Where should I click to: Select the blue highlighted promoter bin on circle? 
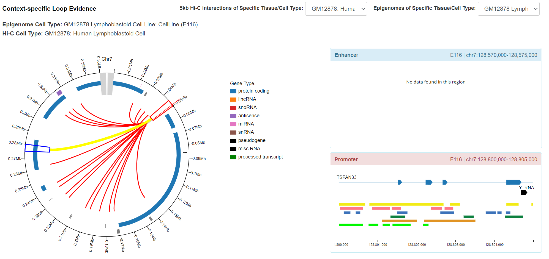click(37, 148)
